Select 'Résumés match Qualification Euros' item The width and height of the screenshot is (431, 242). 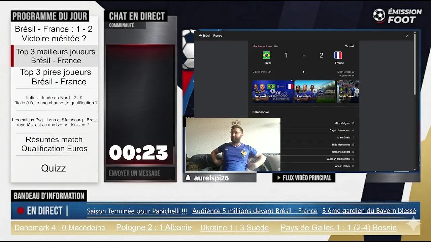(x=54, y=144)
